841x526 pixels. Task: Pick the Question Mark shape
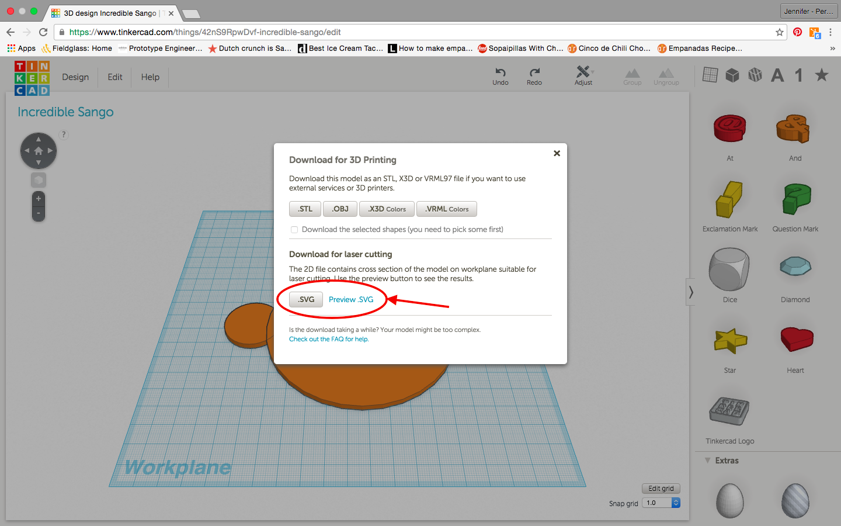pyautogui.click(x=795, y=199)
